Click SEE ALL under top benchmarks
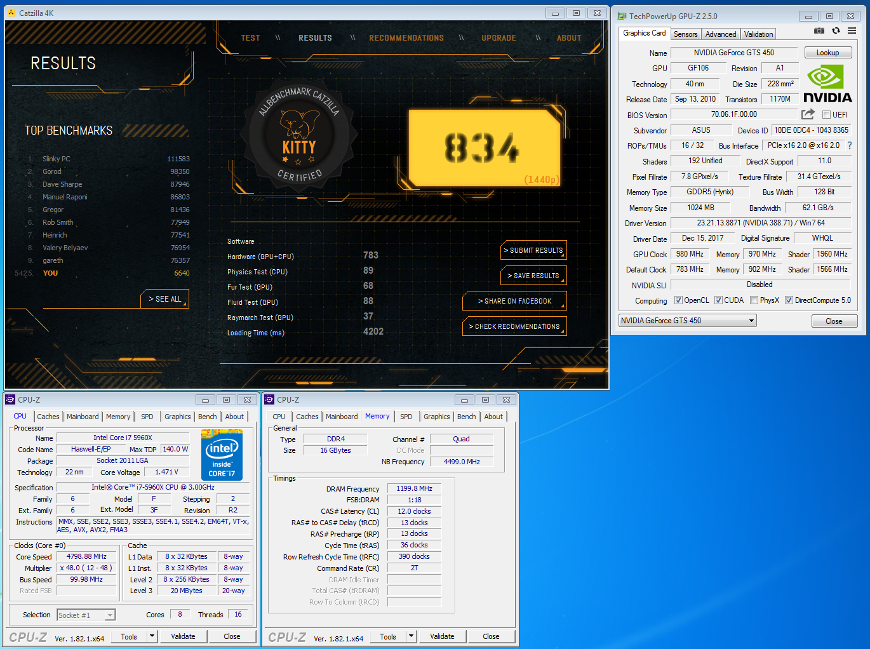The width and height of the screenshot is (870, 649). pos(164,298)
